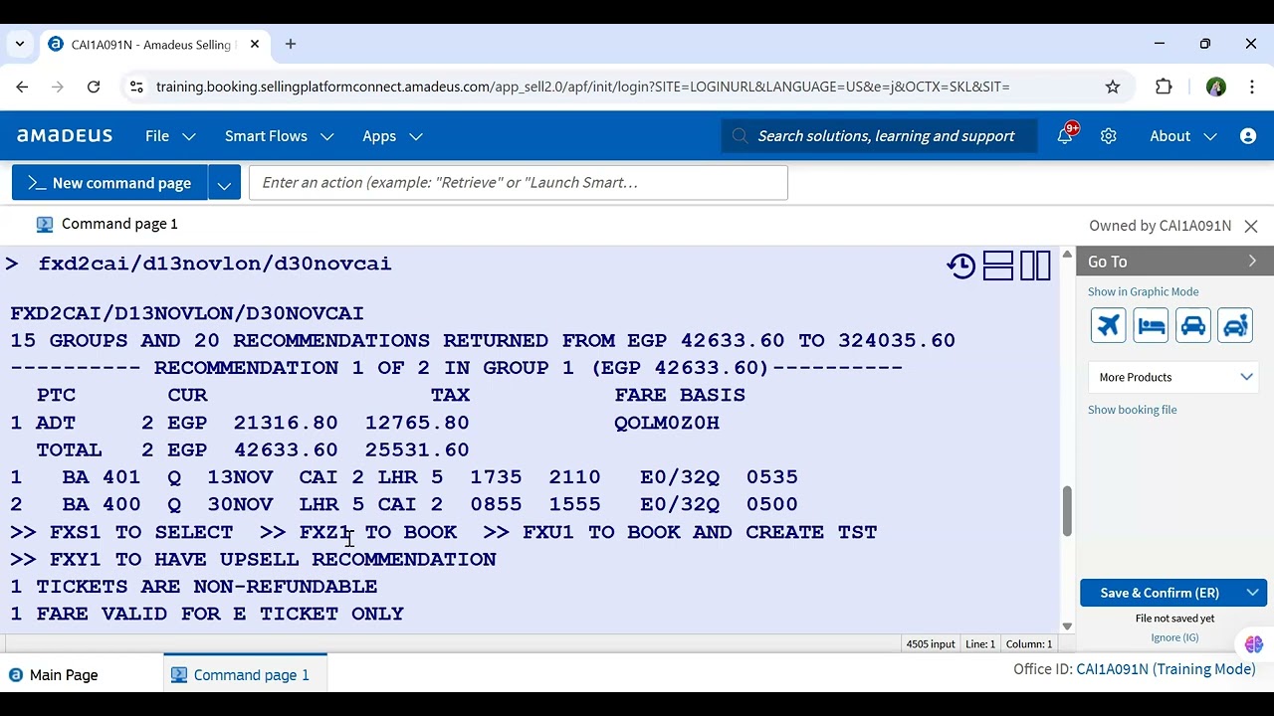Close Command page 1 panel with X
The height and width of the screenshot is (716, 1274).
[1251, 226]
